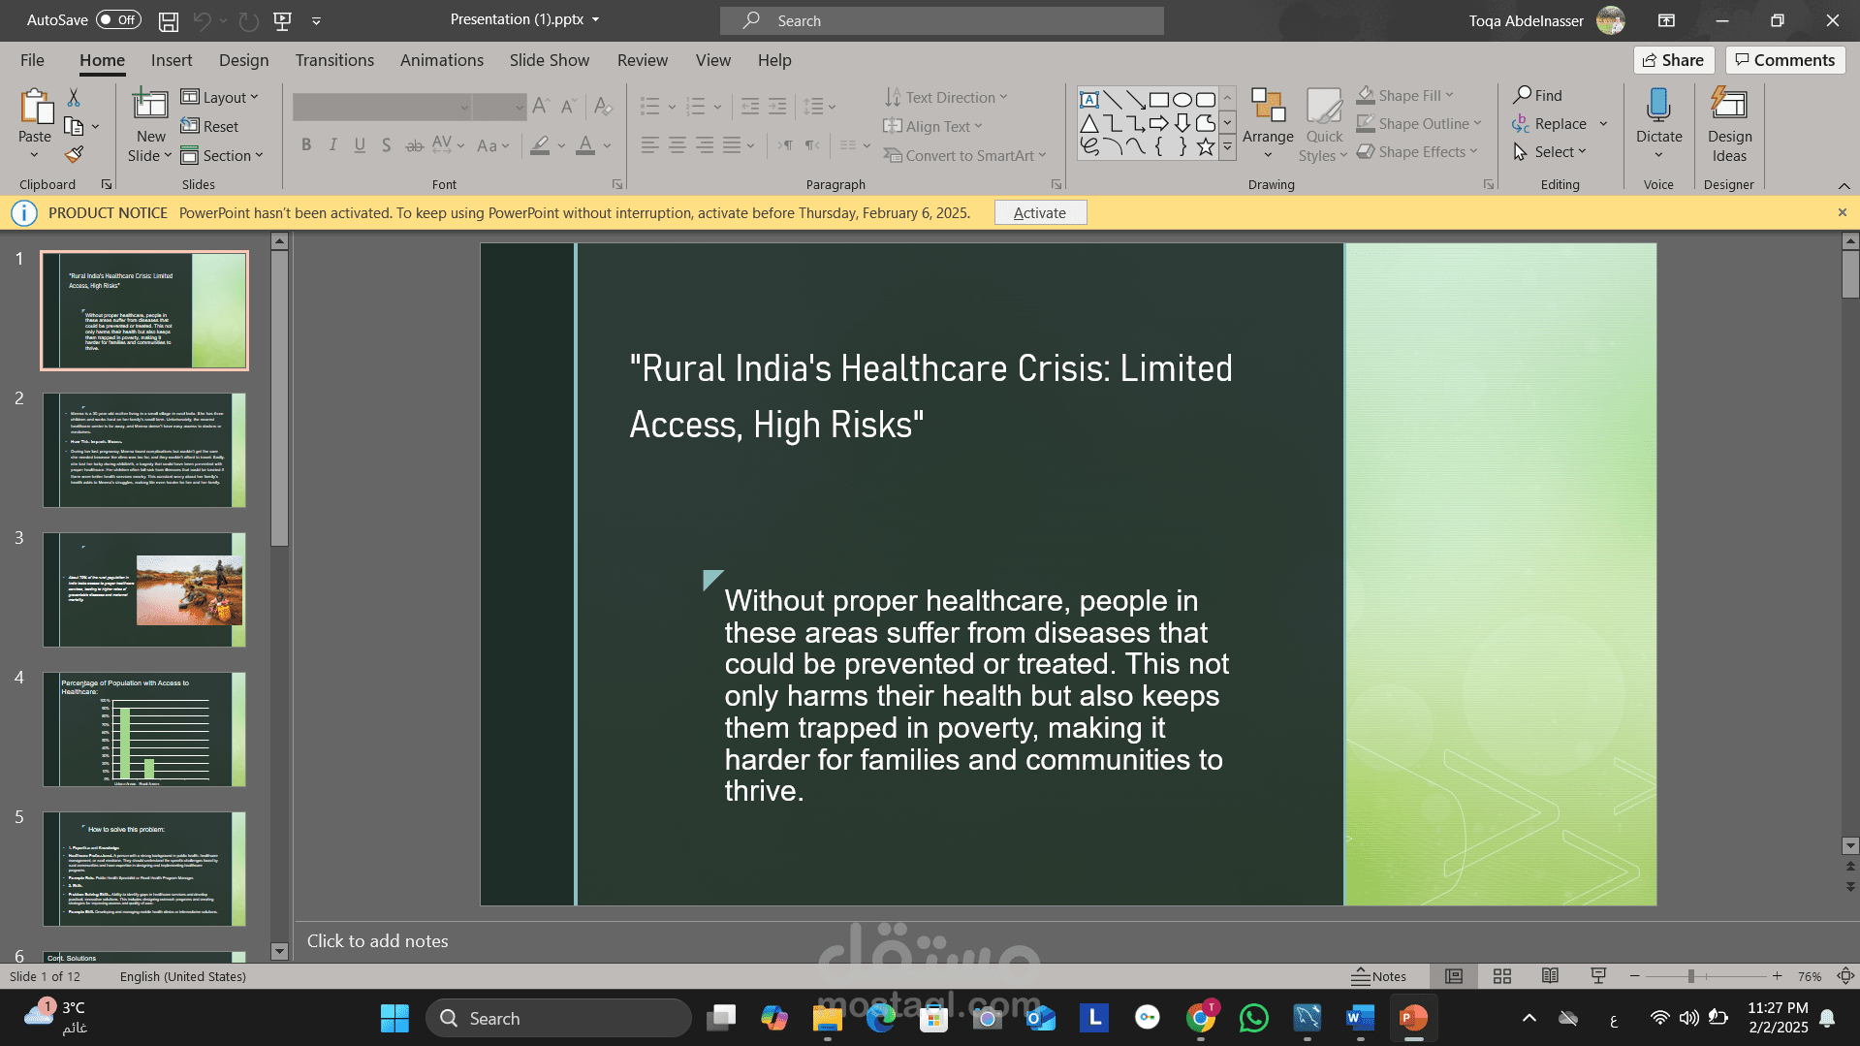Toggle Italic formatting
1860x1046 pixels.
pyautogui.click(x=332, y=145)
